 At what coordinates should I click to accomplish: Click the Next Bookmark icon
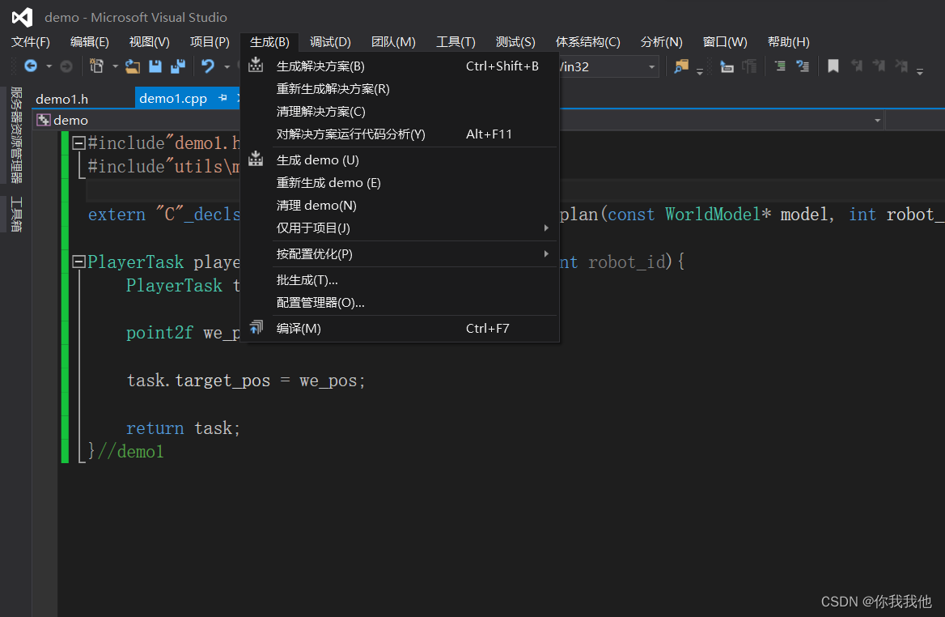[x=879, y=66]
